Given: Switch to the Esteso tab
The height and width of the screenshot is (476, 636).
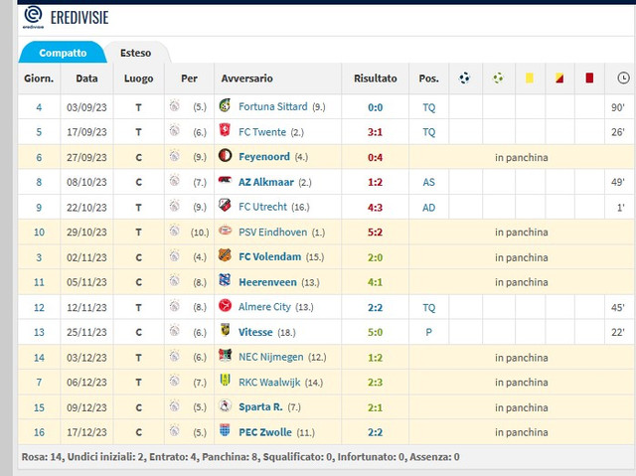Looking at the screenshot, I should [135, 53].
